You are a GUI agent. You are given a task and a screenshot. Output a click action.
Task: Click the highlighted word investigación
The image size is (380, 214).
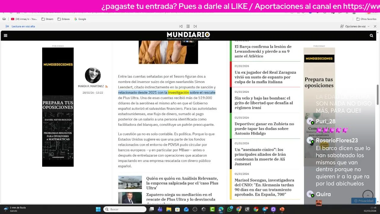coord(178,92)
